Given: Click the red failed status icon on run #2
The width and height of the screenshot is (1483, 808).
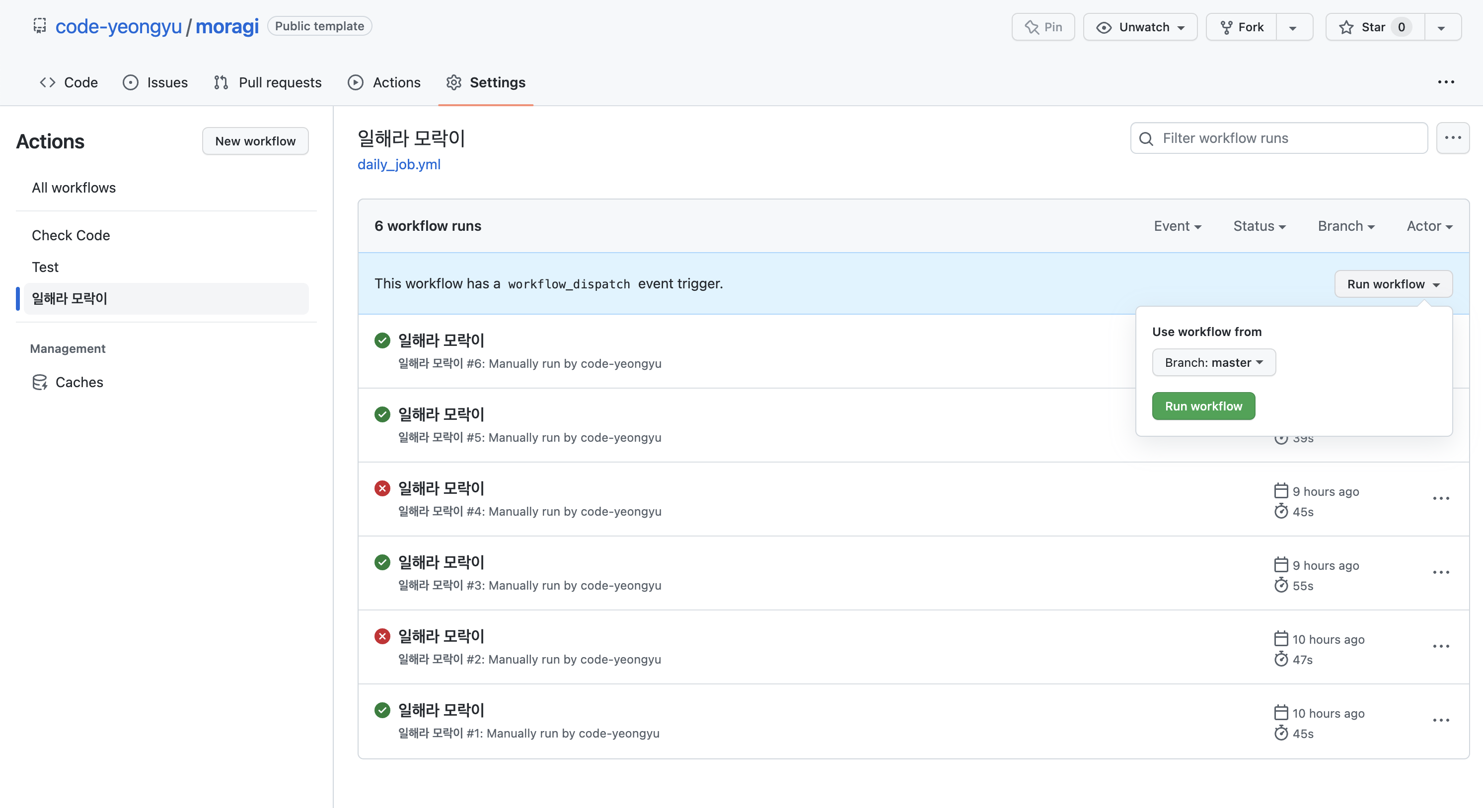Looking at the screenshot, I should (x=382, y=636).
